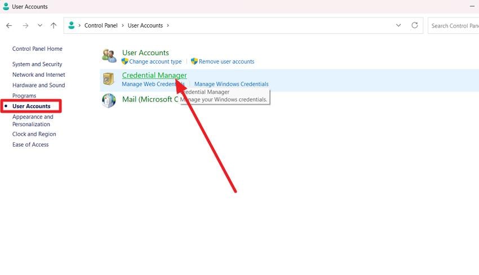Viewport: 479px width, 275px height.
Task: Click shield icon beside Change account type
Action: pyautogui.click(x=125, y=61)
